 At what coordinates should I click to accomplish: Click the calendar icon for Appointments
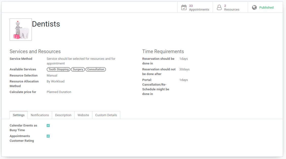click(x=184, y=8)
